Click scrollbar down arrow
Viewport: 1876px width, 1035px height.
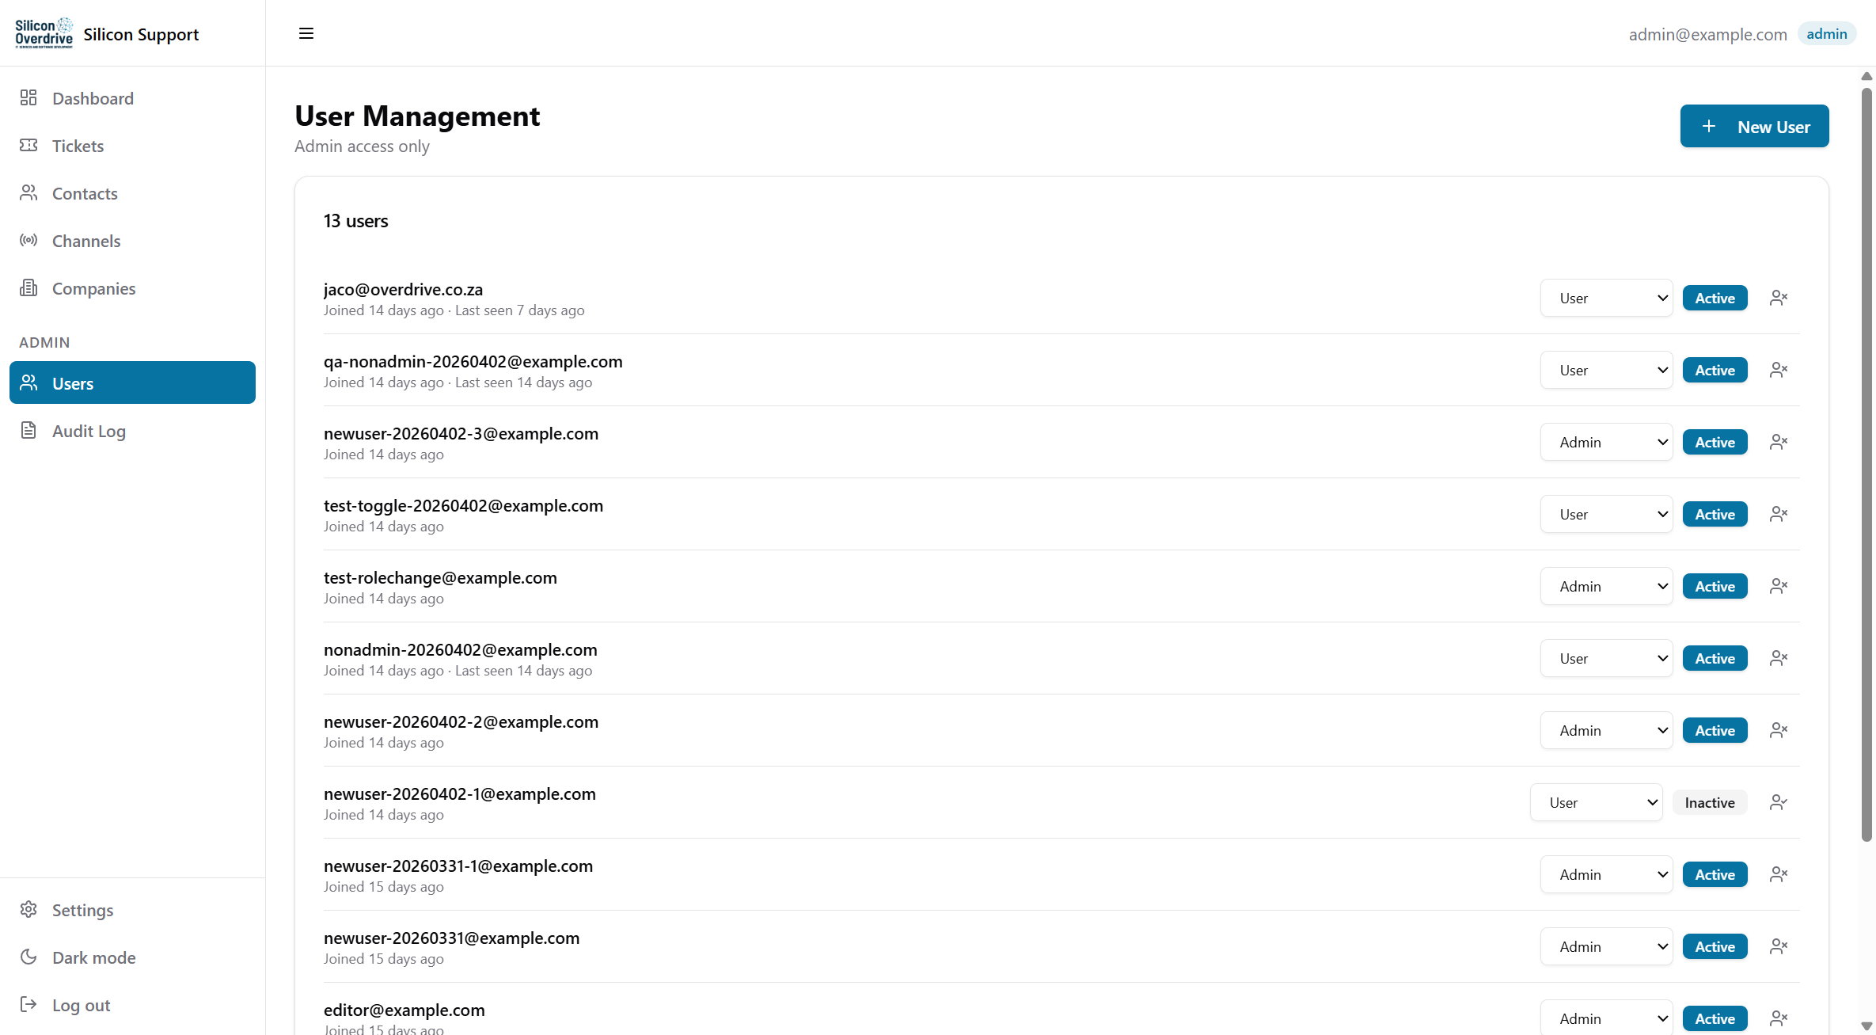click(x=1867, y=1026)
